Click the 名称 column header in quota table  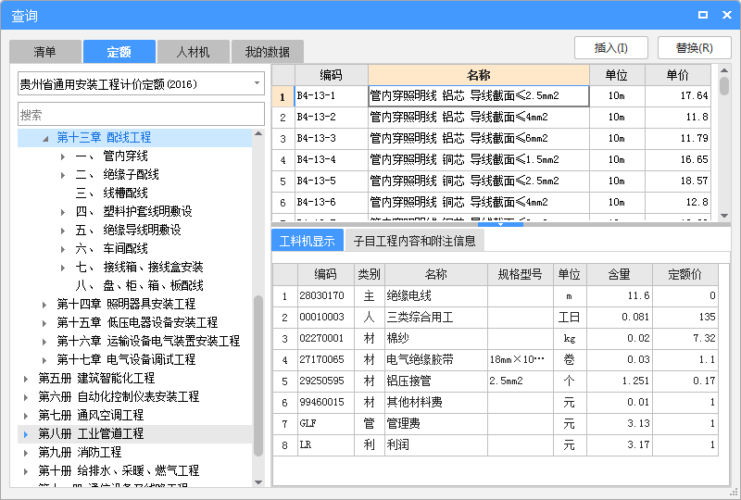(479, 75)
